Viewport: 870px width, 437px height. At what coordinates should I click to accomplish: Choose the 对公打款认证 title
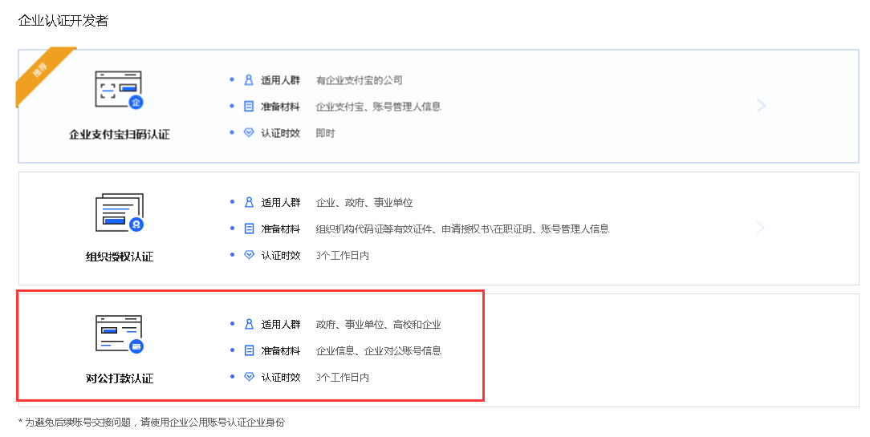tap(120, 378)
